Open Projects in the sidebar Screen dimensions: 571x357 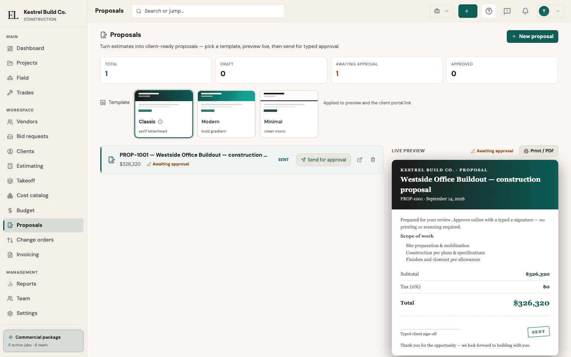pyautogui.click(x=44, y=63)
